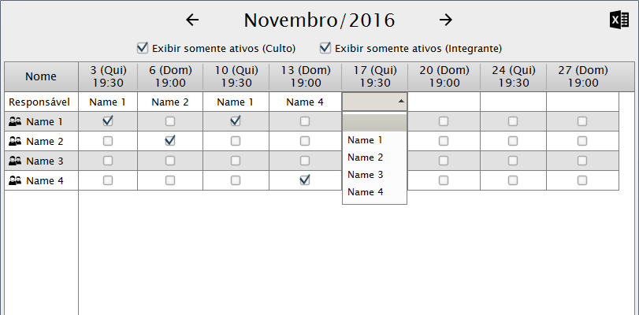Click the people icon beside Name 4
This screenshot has height=315, width=639.
pos(15,181)
